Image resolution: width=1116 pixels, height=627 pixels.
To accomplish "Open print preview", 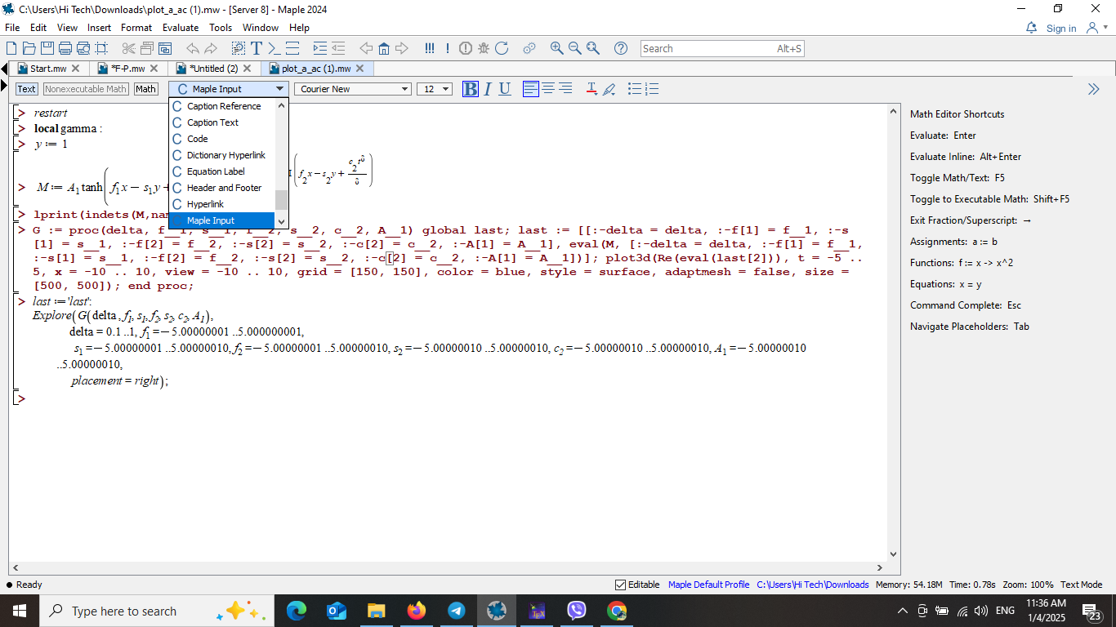I will click(83, 48).
